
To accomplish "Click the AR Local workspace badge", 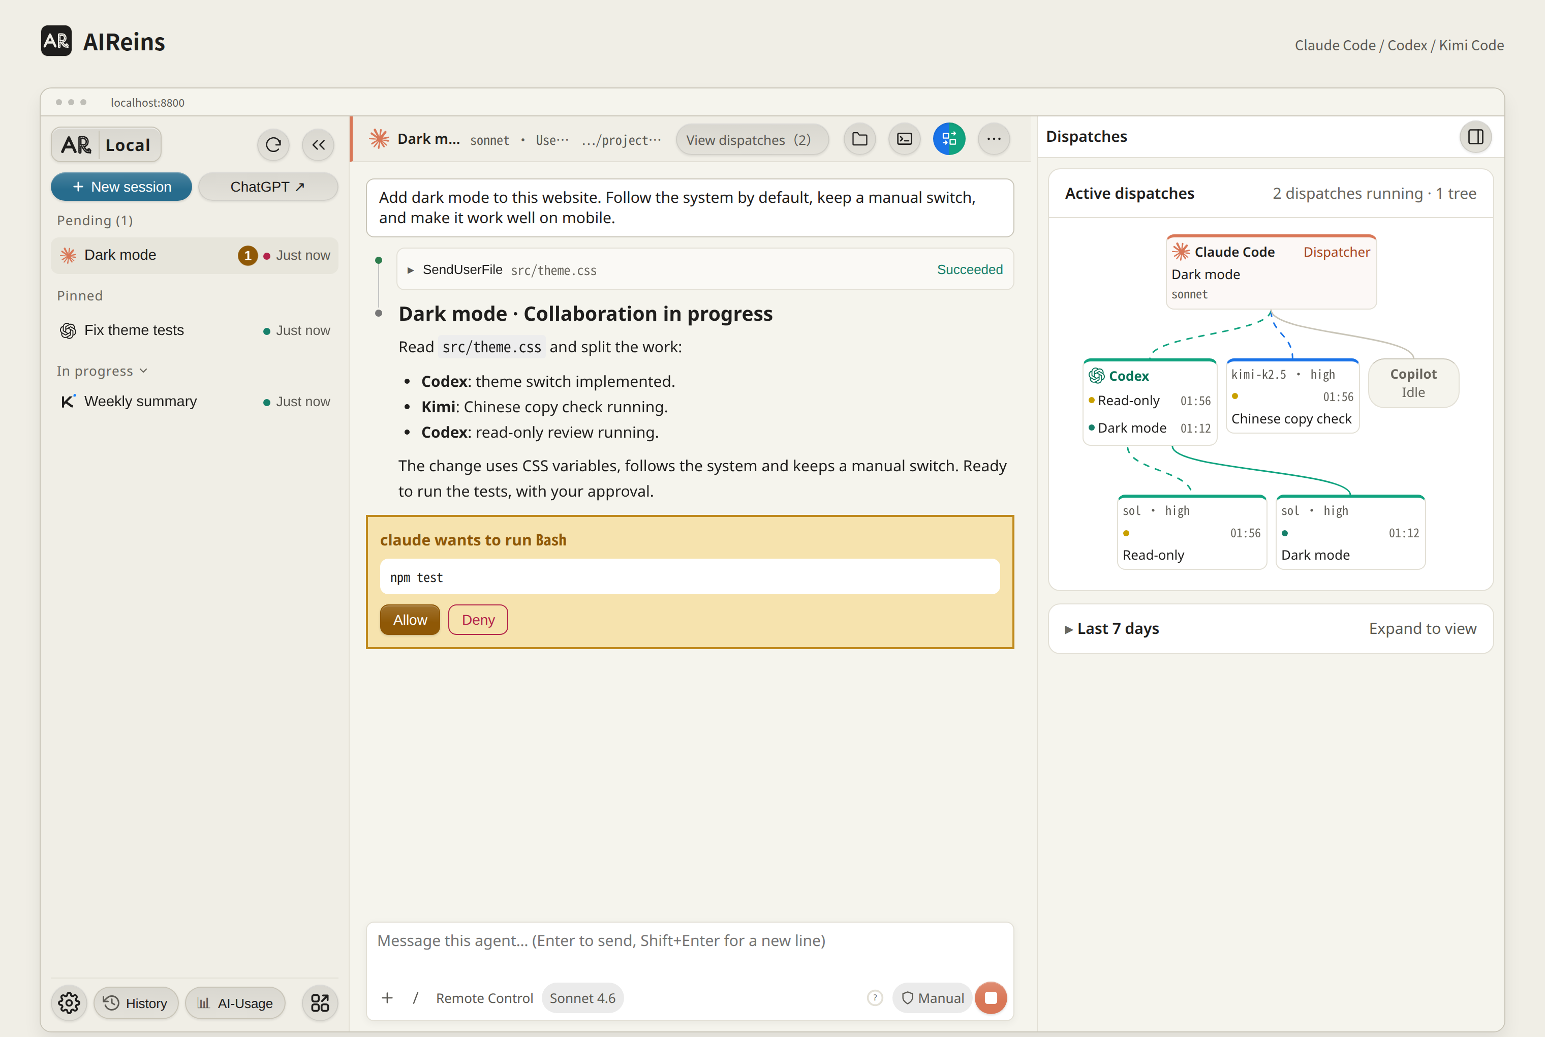I will tap(106, 145).
